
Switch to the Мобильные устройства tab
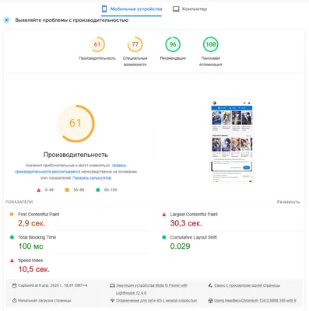(x=132, y=9)
